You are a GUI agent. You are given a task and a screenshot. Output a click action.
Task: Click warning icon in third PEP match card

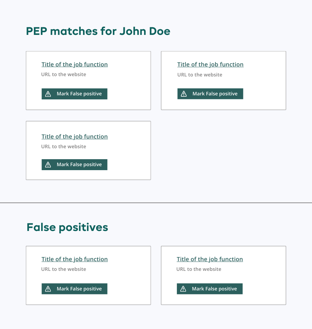point(48,165)
